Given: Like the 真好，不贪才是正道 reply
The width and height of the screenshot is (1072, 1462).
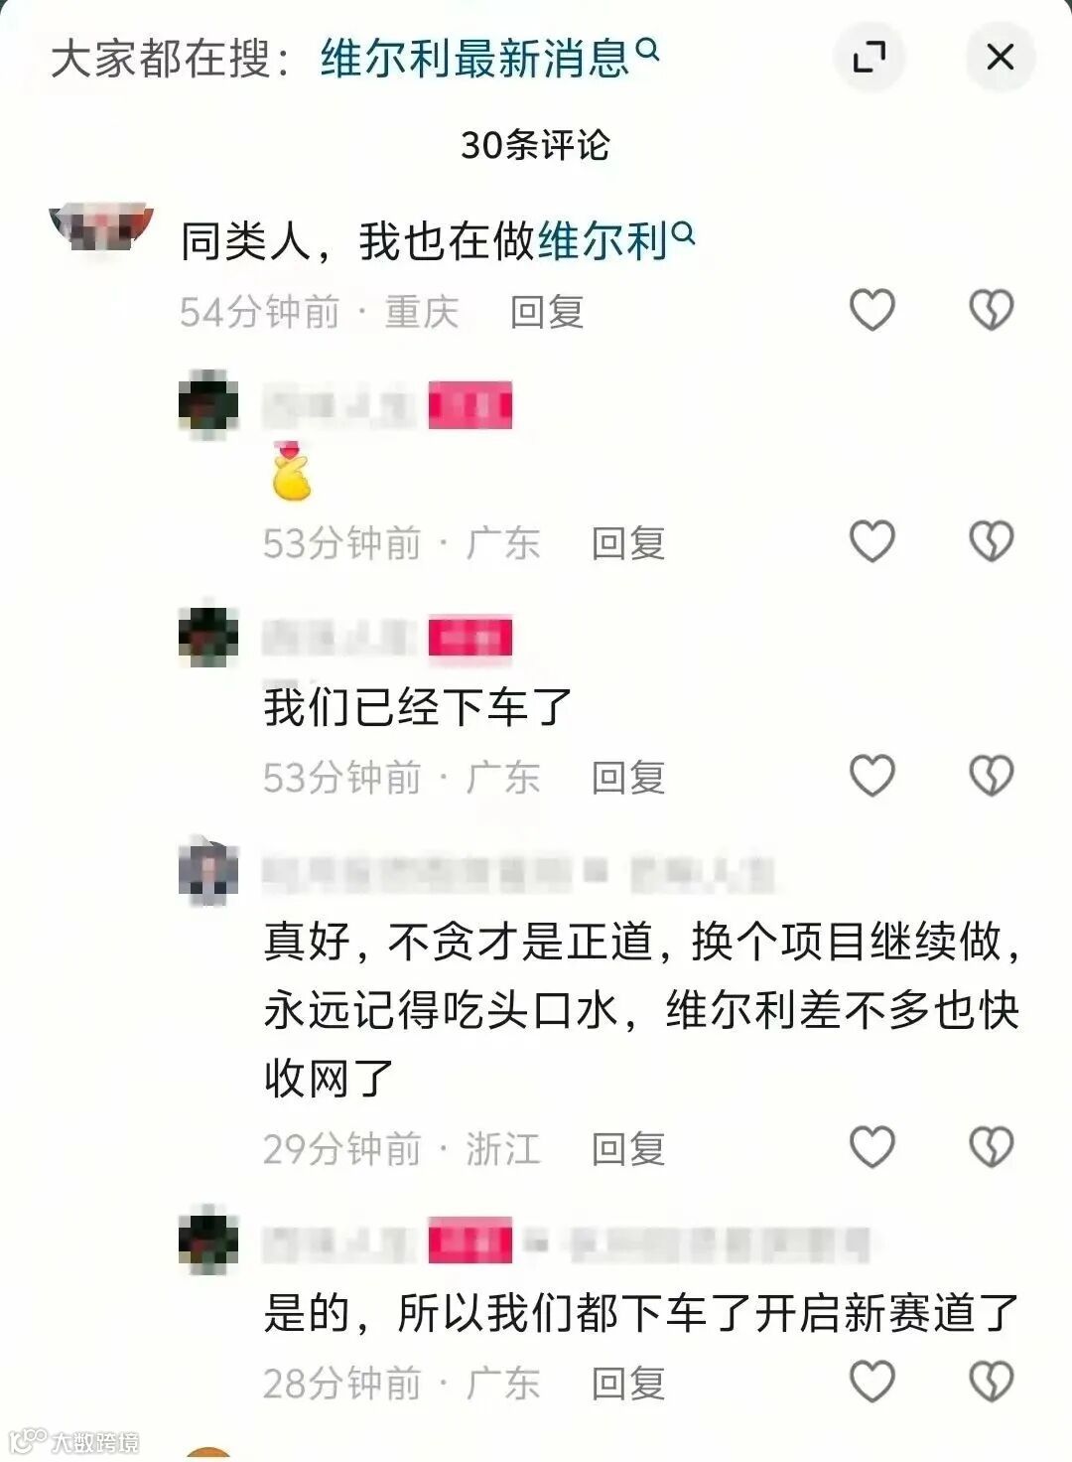Looking at the screenshot, I should (x=872, y=1147).
